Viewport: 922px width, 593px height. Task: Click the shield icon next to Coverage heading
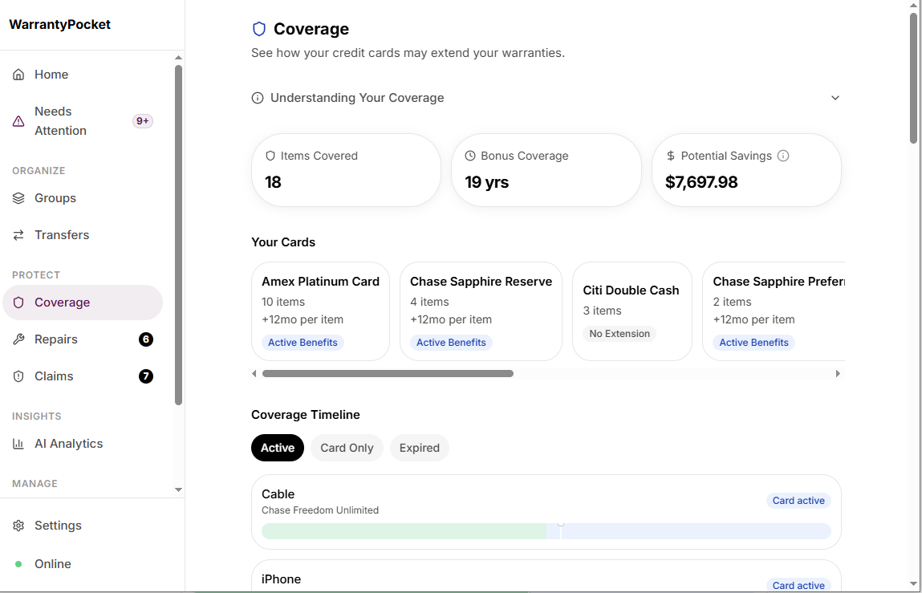pyautogui.click(x=259, y=29)
